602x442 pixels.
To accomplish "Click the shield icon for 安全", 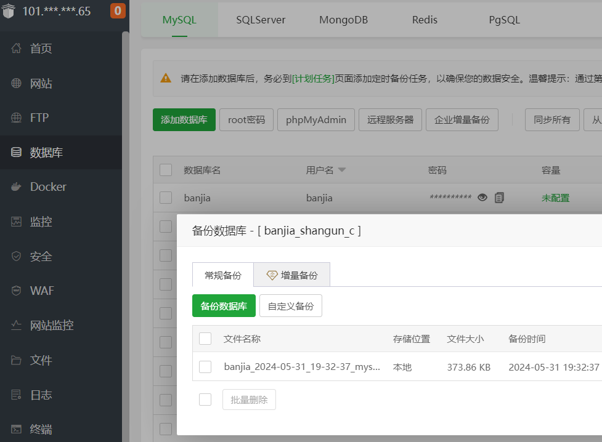I will pos(17,256).
